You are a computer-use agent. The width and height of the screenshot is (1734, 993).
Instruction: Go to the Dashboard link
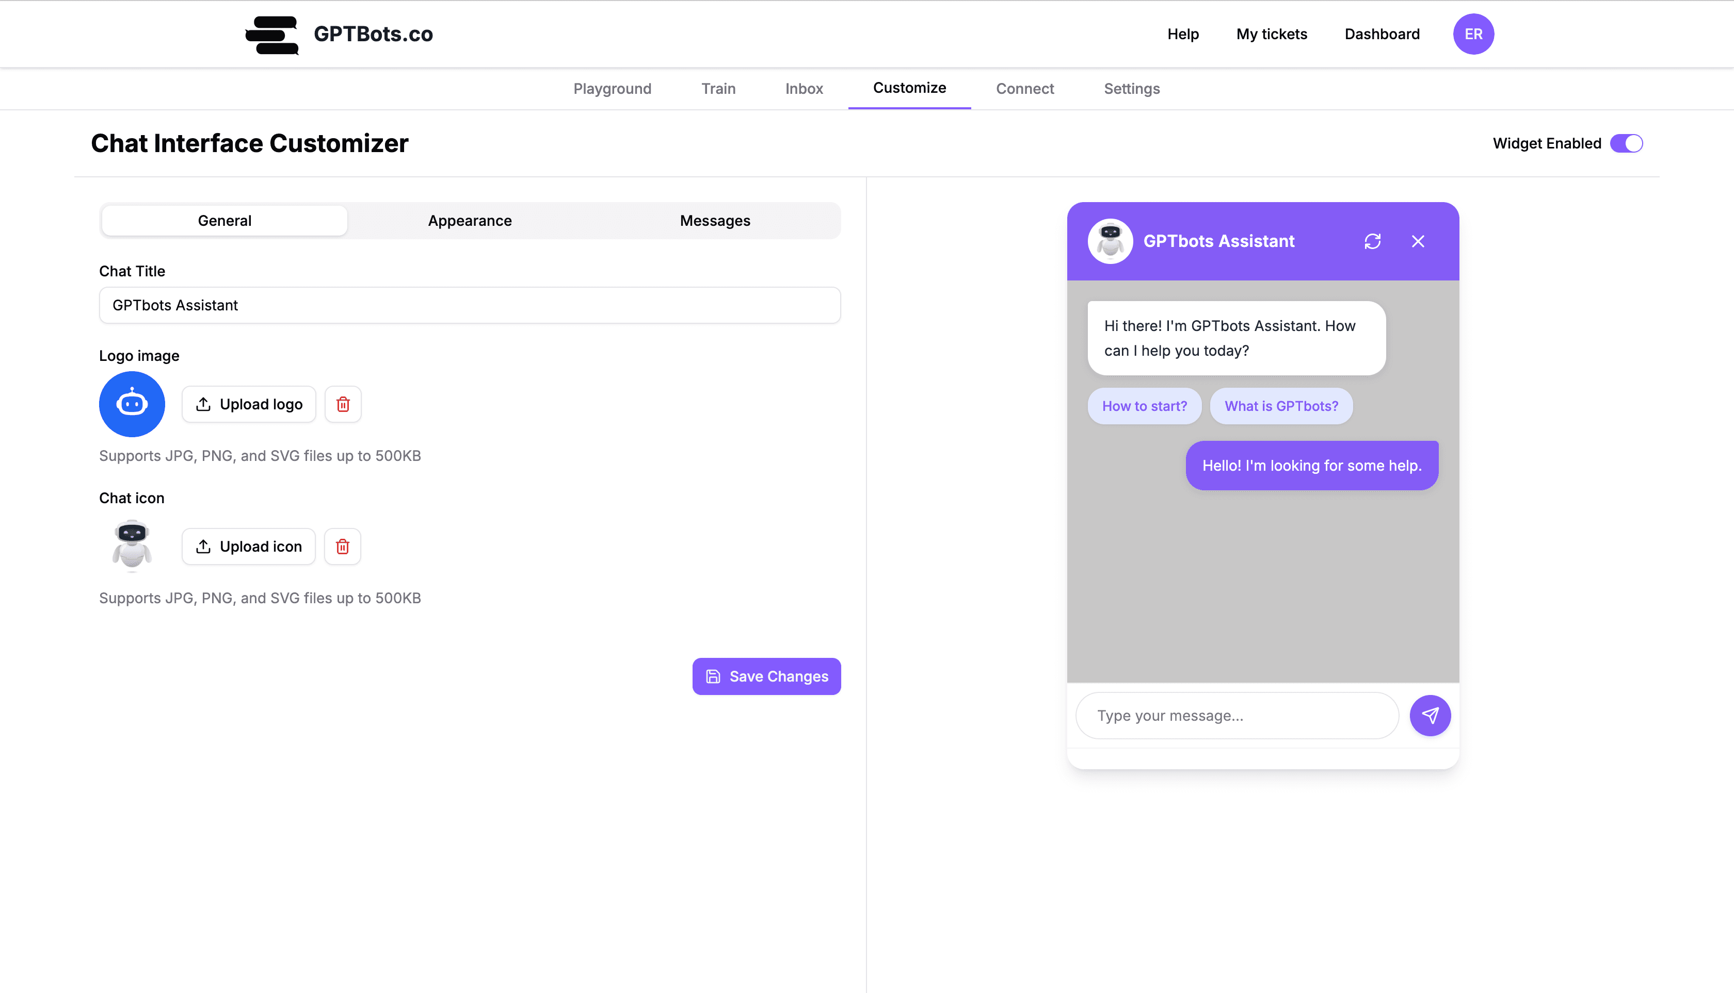tap(1382, 34)
